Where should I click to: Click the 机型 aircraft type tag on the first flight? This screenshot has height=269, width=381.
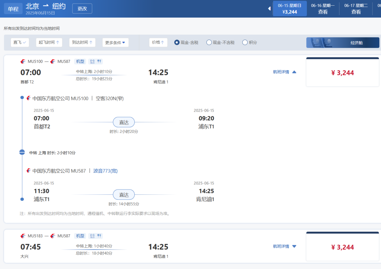[x=80, y=62]
